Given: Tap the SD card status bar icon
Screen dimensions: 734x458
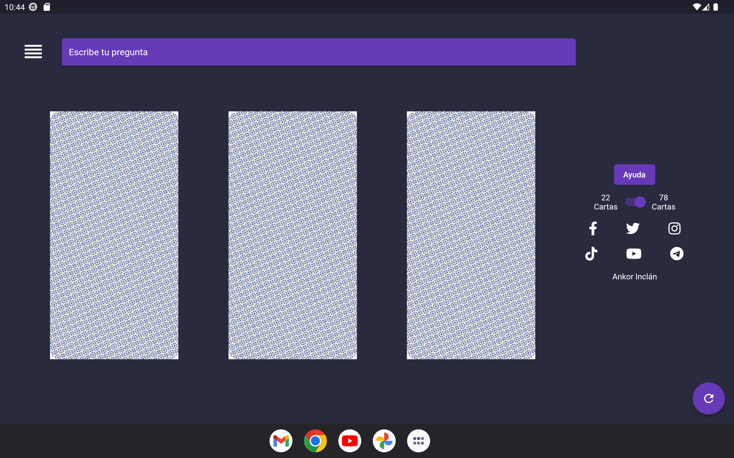Looking at the screenshot, I should (47, 7).
